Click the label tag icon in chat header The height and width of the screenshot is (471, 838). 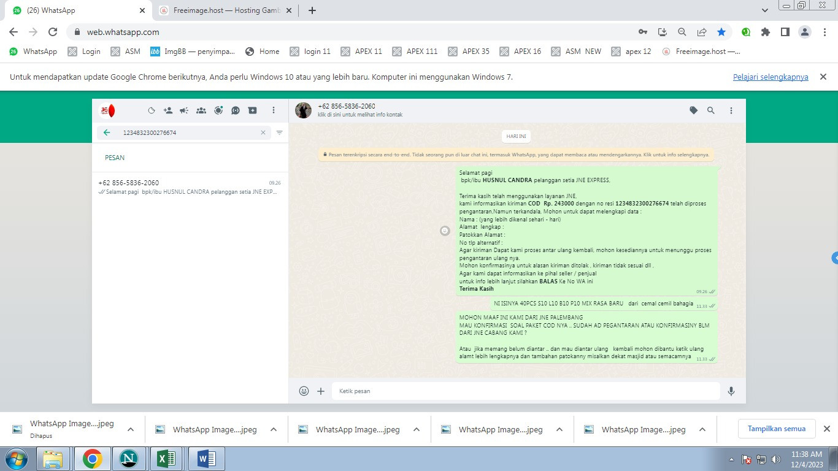coord(694,110)
